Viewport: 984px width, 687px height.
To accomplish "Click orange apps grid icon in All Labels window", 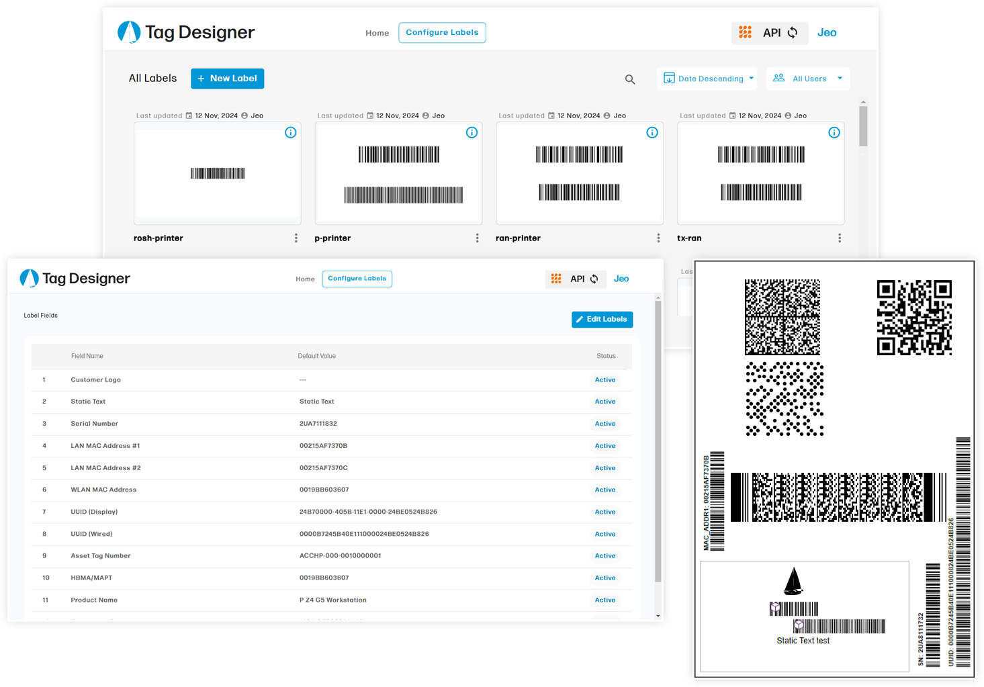I will [745, 32].
